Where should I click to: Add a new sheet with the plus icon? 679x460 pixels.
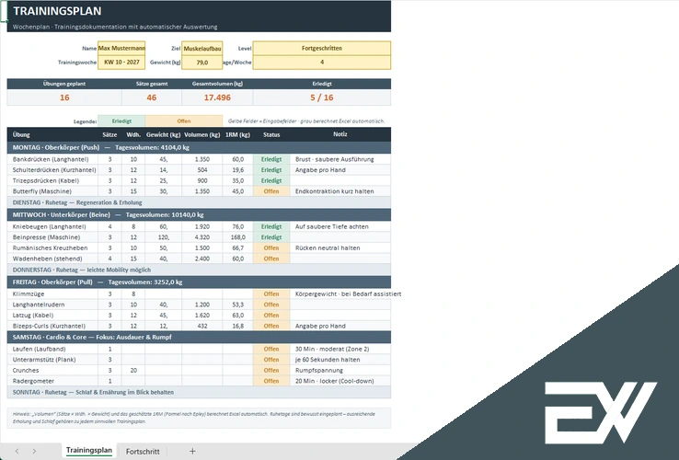pos(192,452)
